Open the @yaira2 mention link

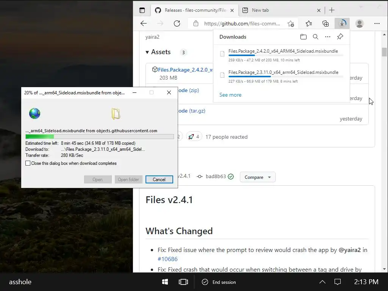point(349,250)
